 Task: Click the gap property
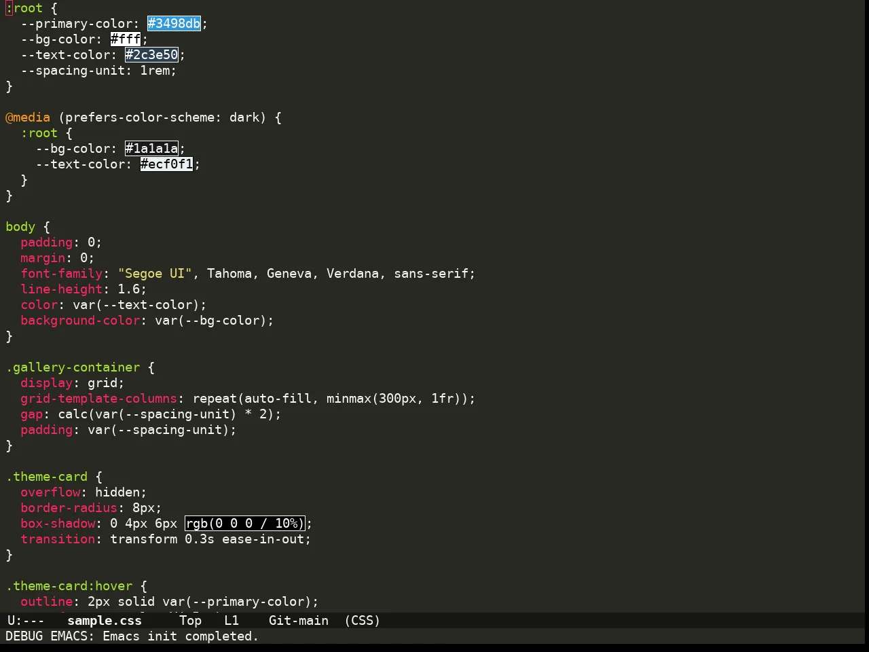pyautogui.click(x=32, y=414)
